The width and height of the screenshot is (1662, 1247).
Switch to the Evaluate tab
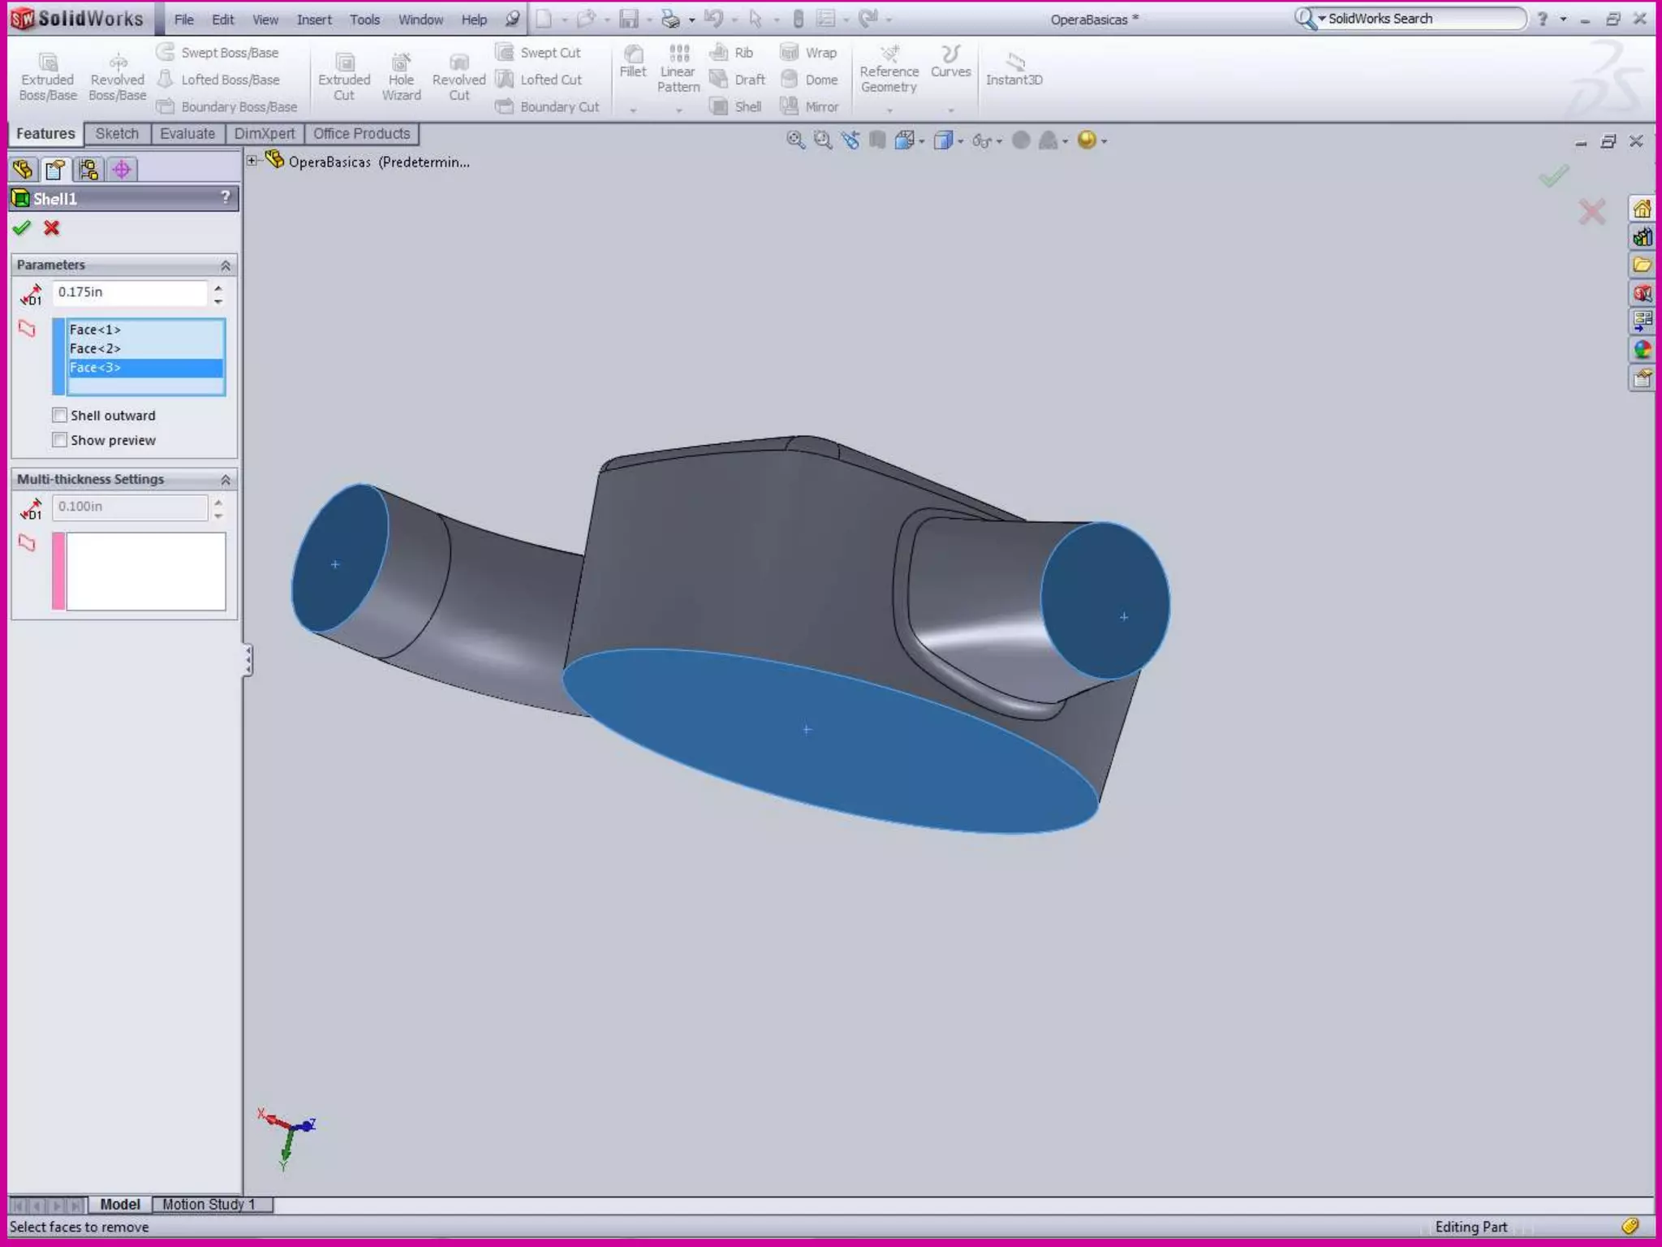pyautogui.click(x=187, y=134)
